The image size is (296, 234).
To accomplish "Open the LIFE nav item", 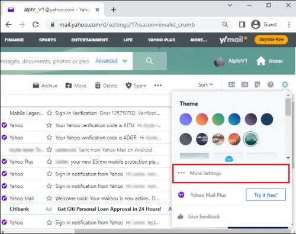I will (x=128, y=40).
